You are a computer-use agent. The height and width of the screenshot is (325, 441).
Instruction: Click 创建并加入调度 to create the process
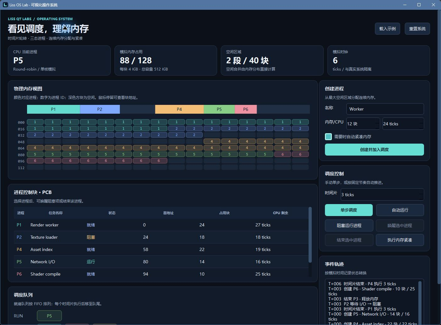[x=374, y=150]
